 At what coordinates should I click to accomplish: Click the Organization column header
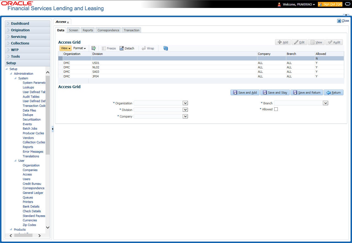pos(77,54)
